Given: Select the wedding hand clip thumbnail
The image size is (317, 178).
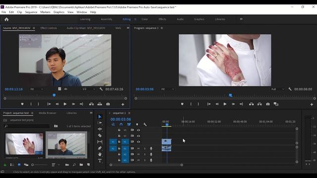Looking at the screenshot, I should click(24, 144).
